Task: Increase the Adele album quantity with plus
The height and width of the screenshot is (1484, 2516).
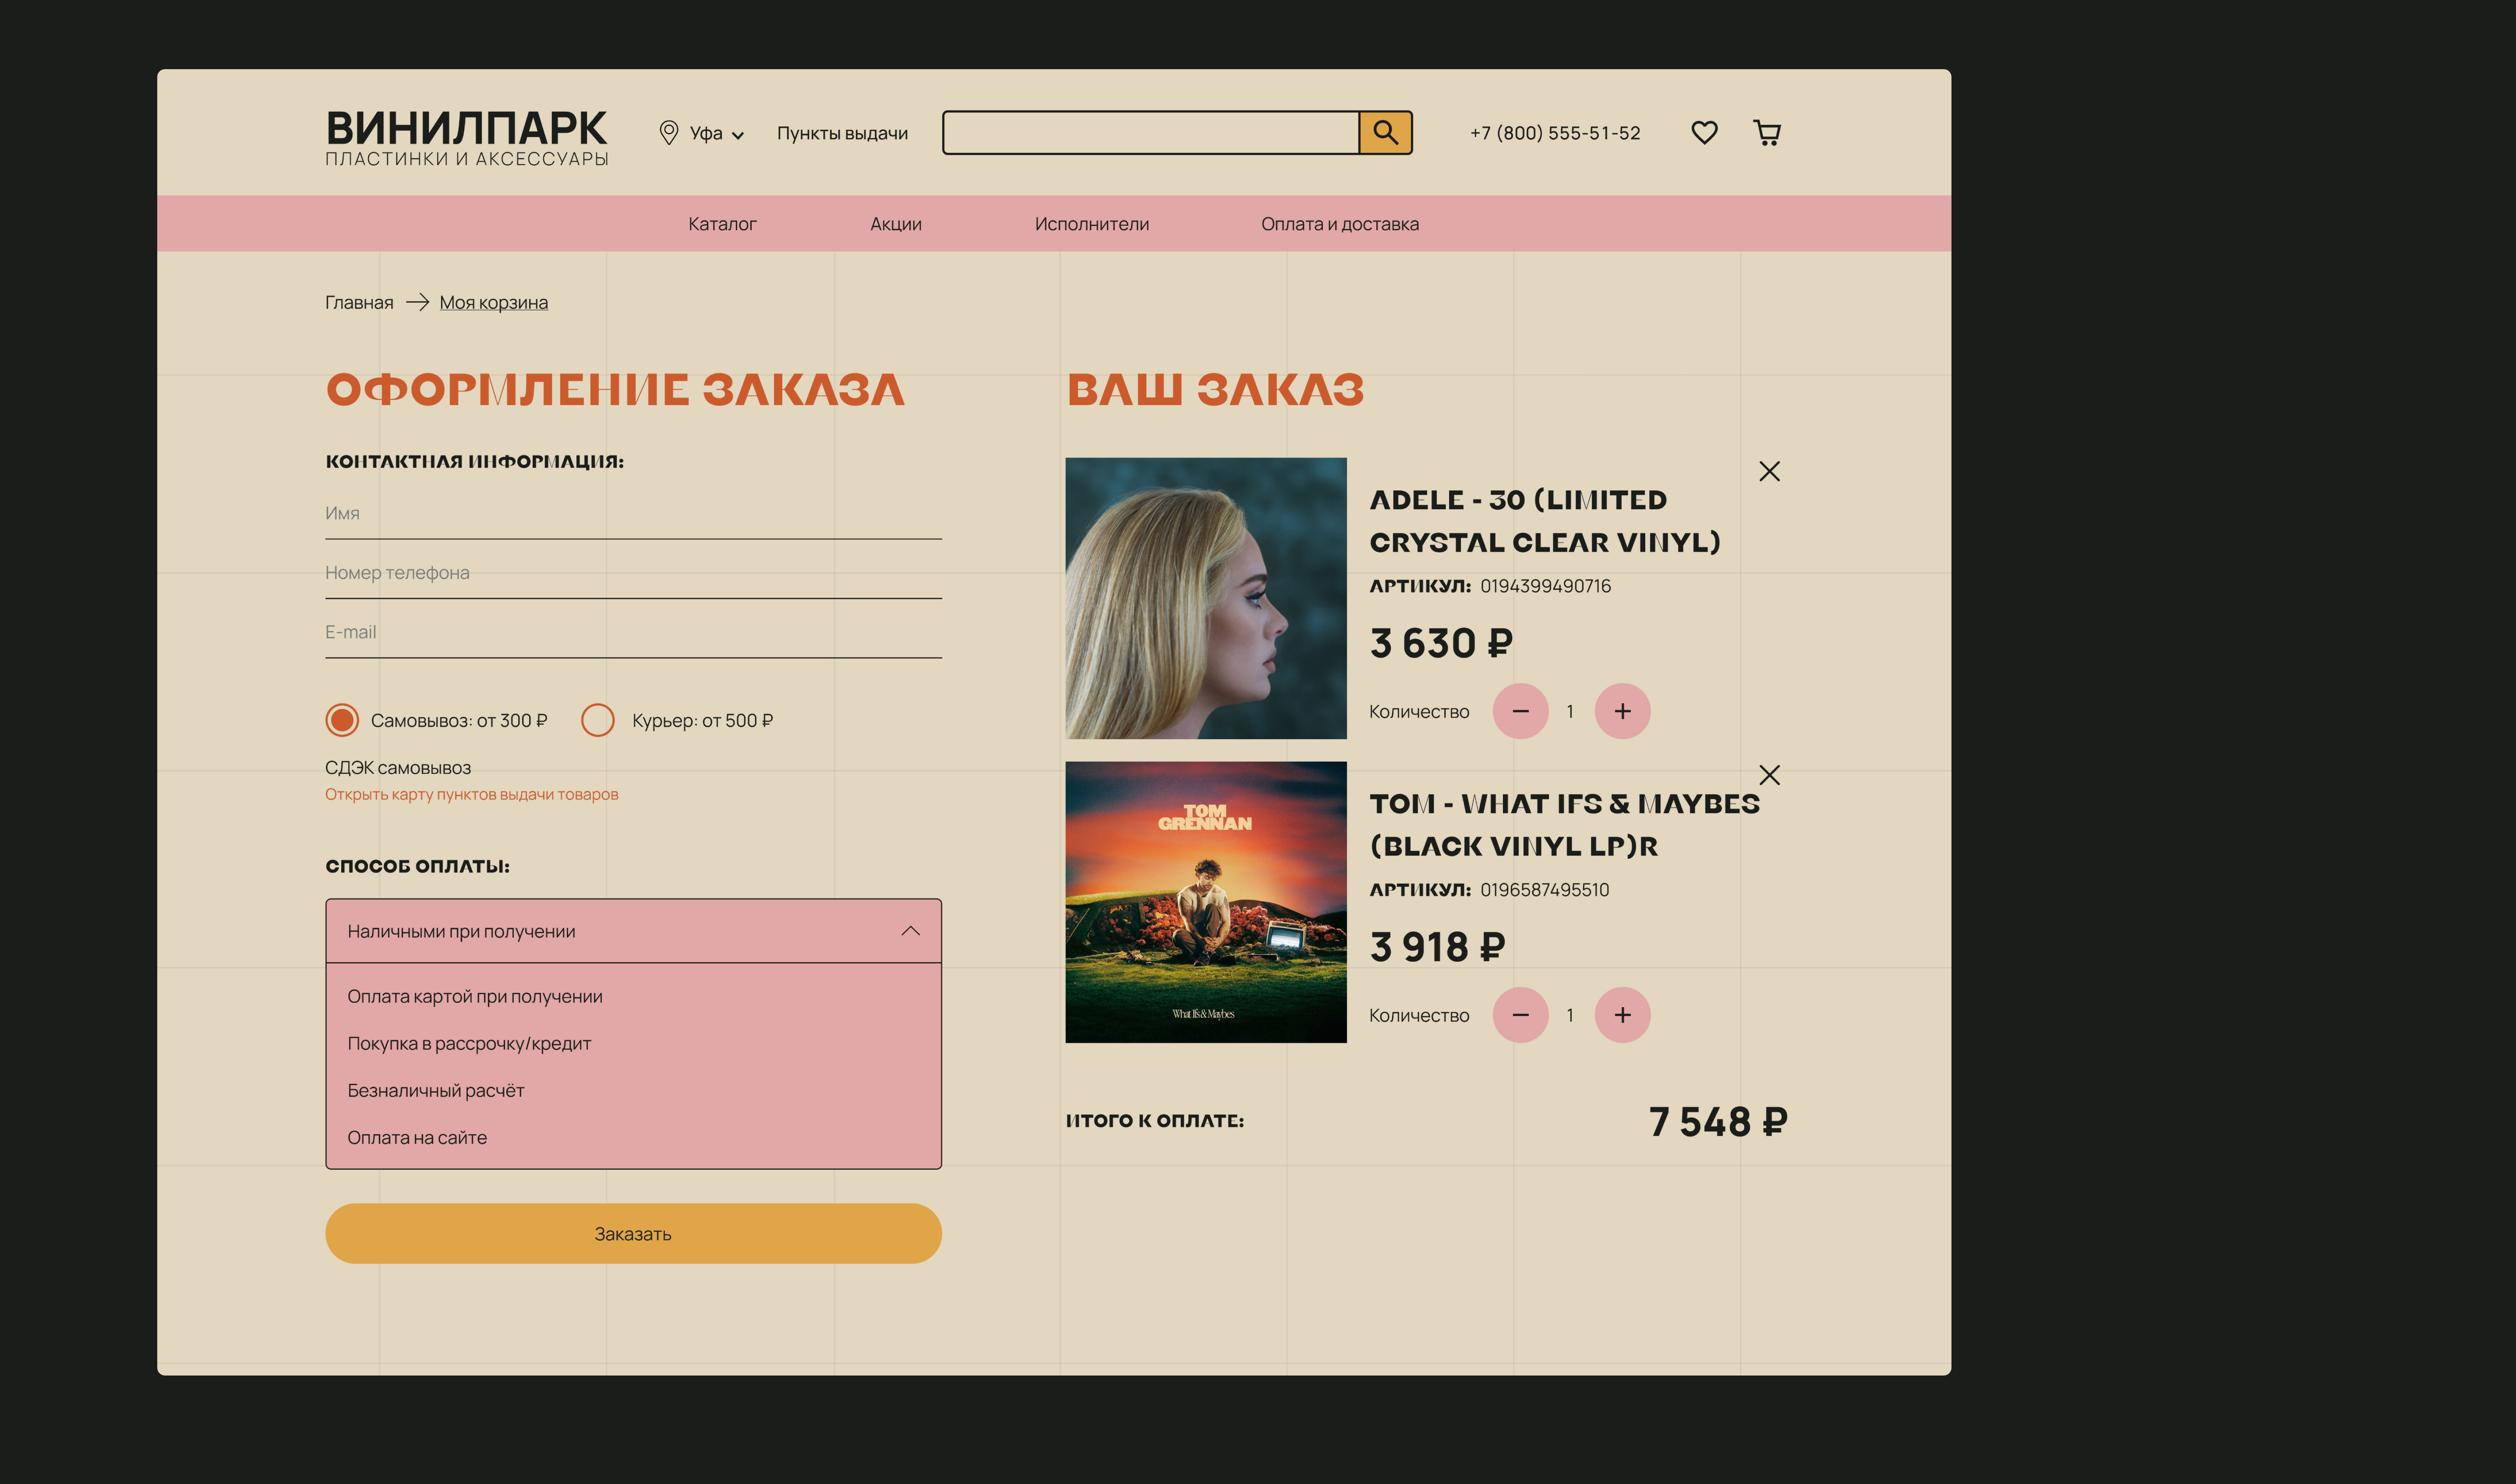Action: click(x=1622, y=711)
